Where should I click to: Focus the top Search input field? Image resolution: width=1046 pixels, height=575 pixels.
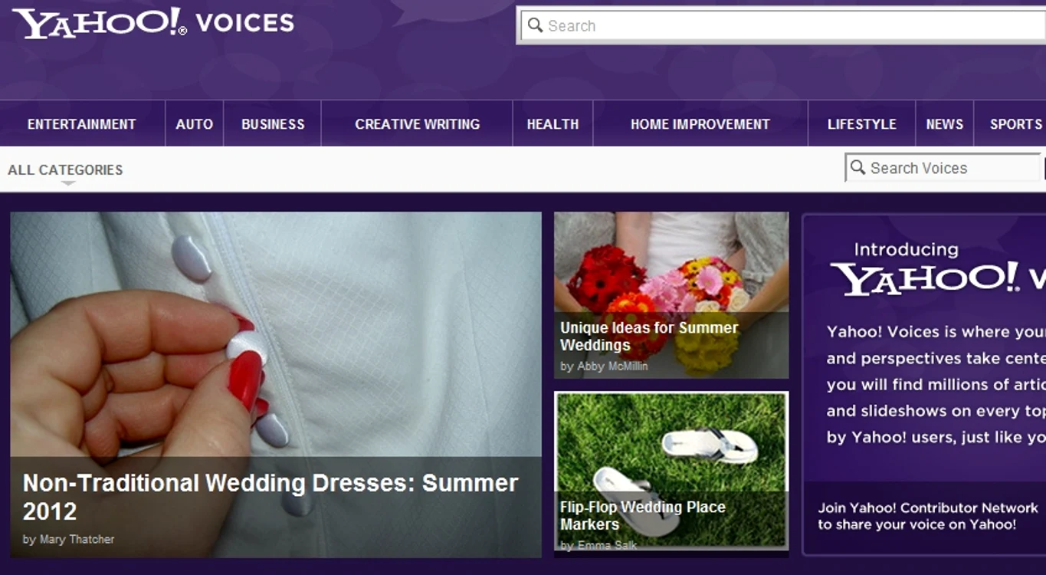pos(783,25)
